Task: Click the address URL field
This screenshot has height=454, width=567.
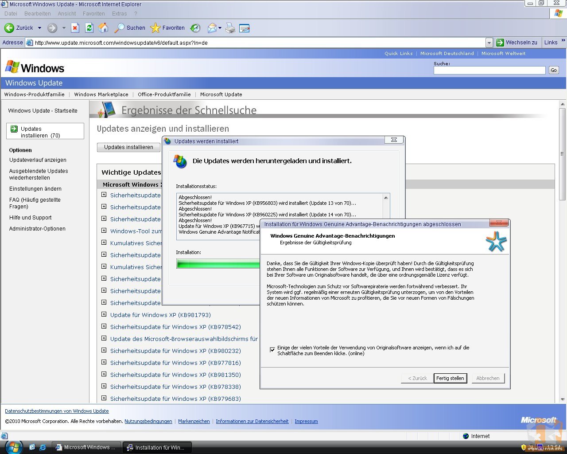Action: pyautogui.click(x=260, y=43)
